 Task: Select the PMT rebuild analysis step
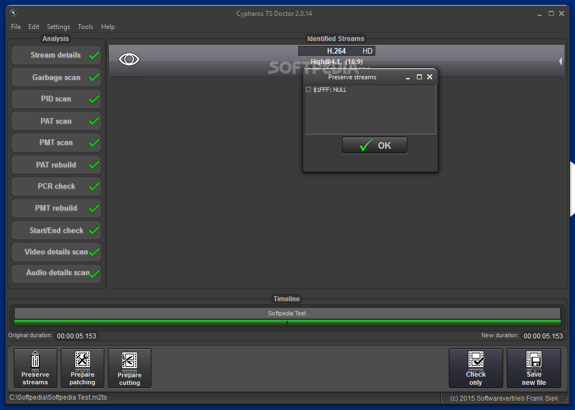(x=56, y=208)
